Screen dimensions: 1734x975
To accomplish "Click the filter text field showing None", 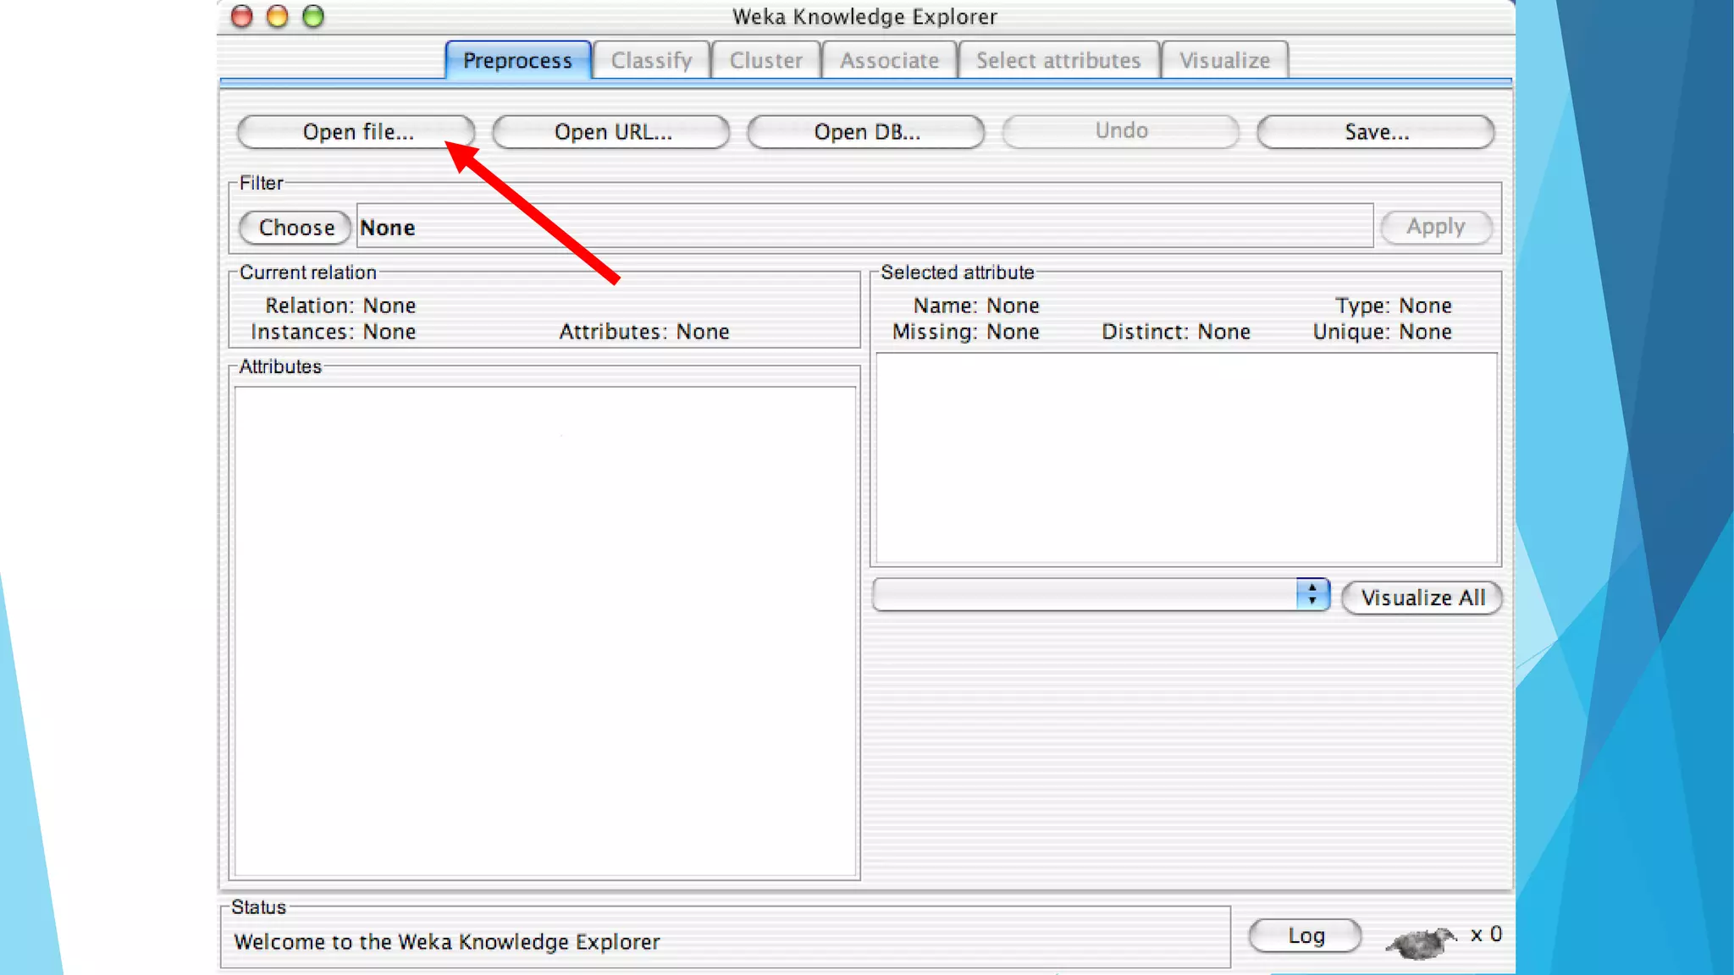I will [x=864, y=227].
